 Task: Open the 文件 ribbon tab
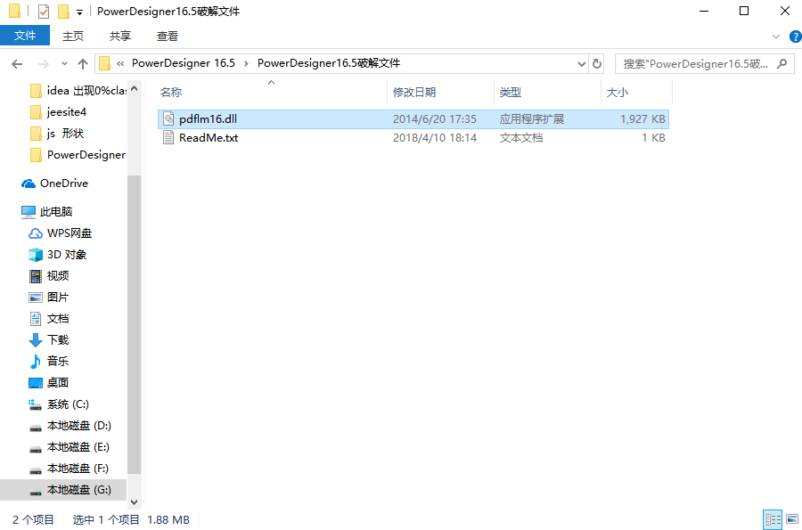(x=25, y=36)
